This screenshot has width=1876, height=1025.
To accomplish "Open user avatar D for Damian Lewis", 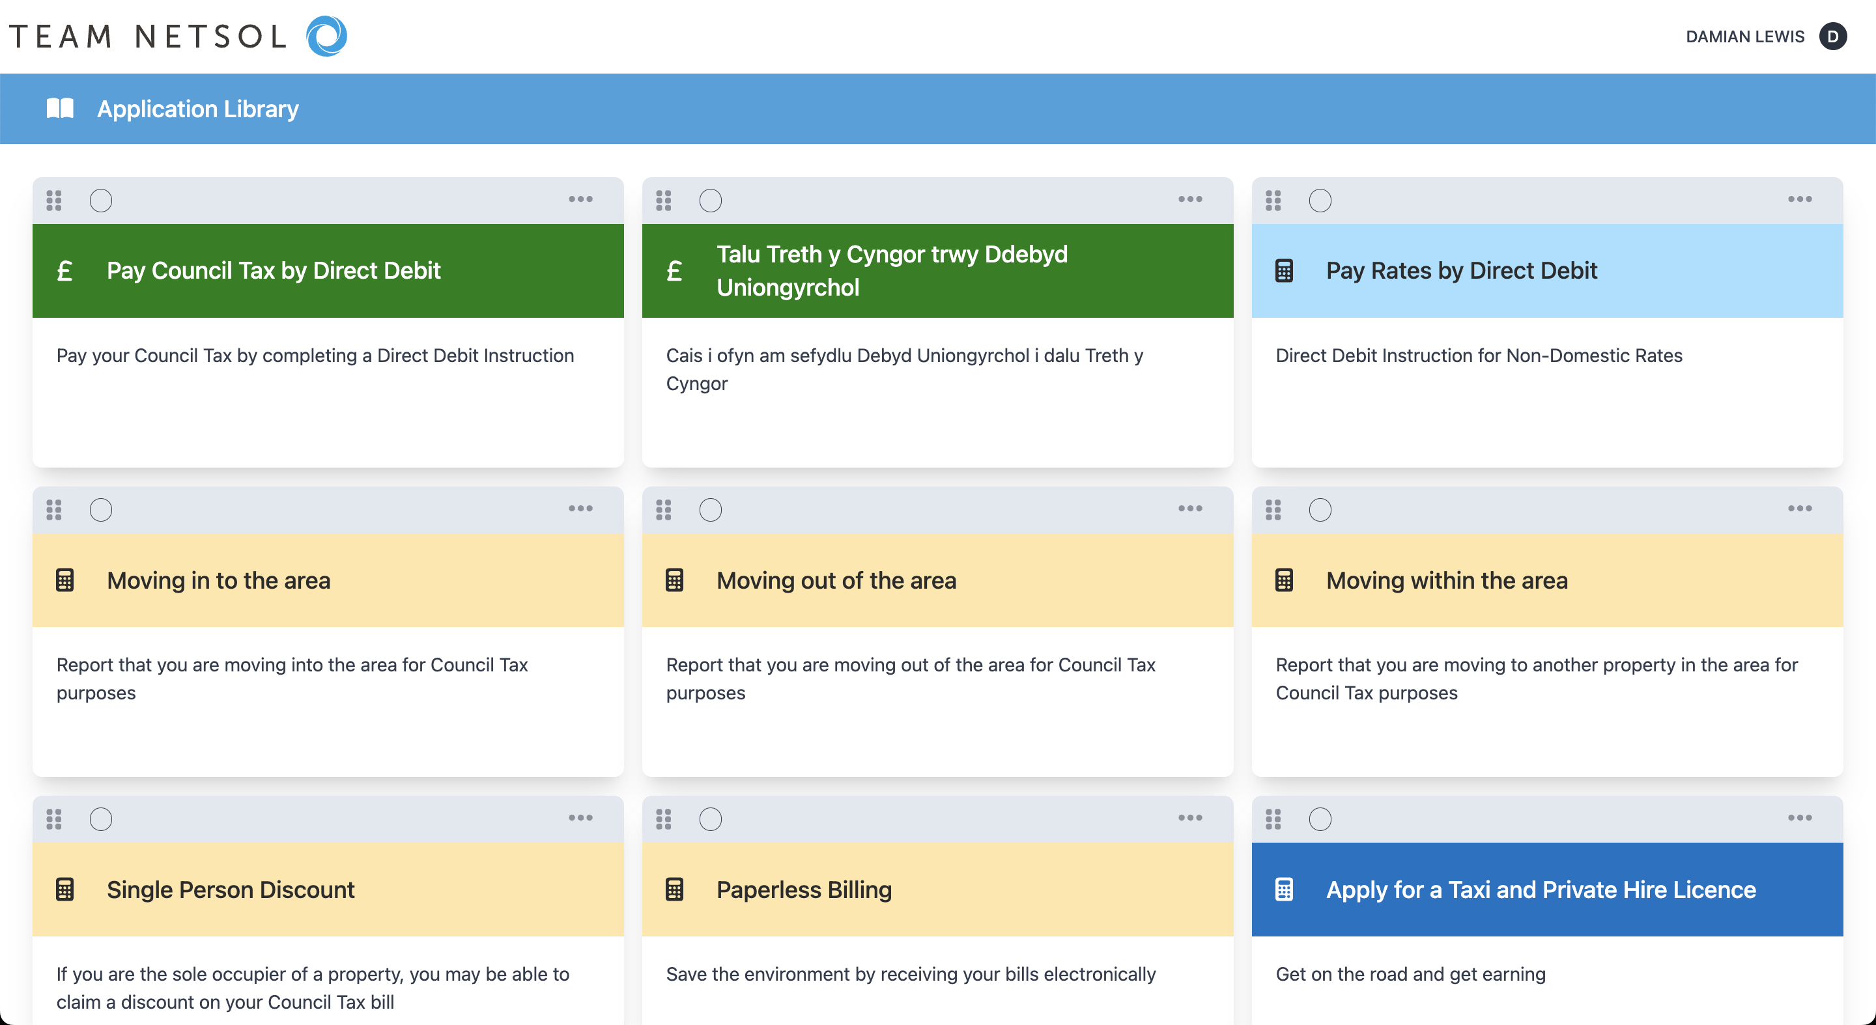I will [x=1832, y=36].
